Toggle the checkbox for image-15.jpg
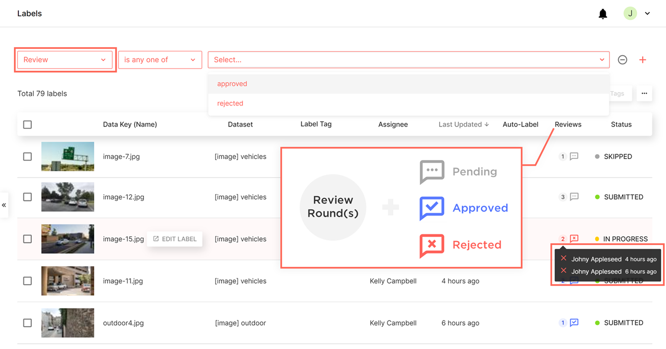This screenshot has height=349, width=666. [28, 239]
